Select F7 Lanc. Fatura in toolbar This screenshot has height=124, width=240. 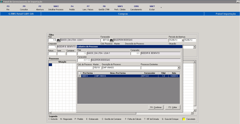(88, 8)
